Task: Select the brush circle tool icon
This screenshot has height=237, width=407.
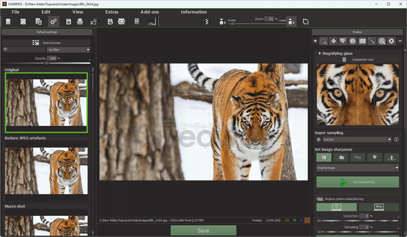Action: [382, 41]
